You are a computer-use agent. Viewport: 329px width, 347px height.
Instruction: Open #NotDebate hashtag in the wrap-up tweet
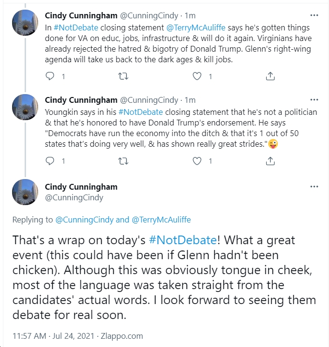[x=183, y=240]
